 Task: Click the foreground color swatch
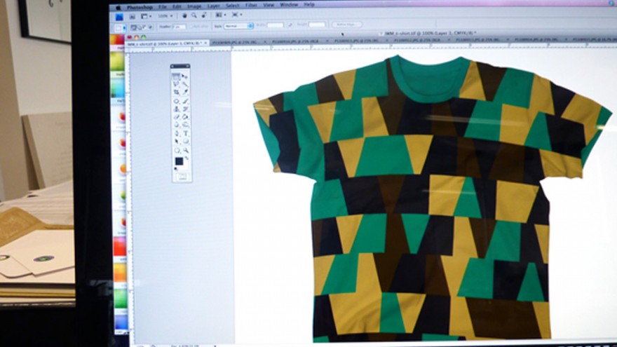179,161
